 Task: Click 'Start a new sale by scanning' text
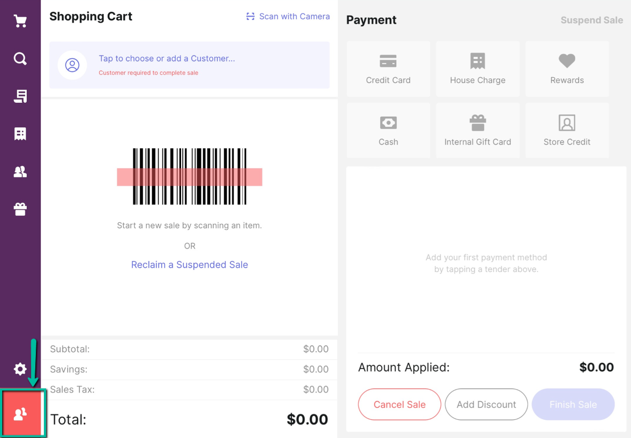[190, 225]
